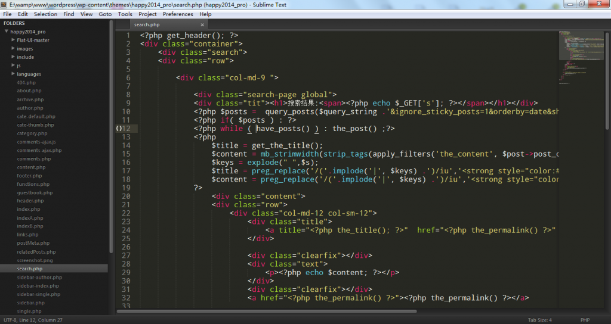611x324 pixels.
Task: Open the Find menu
Action: (69, 14)
